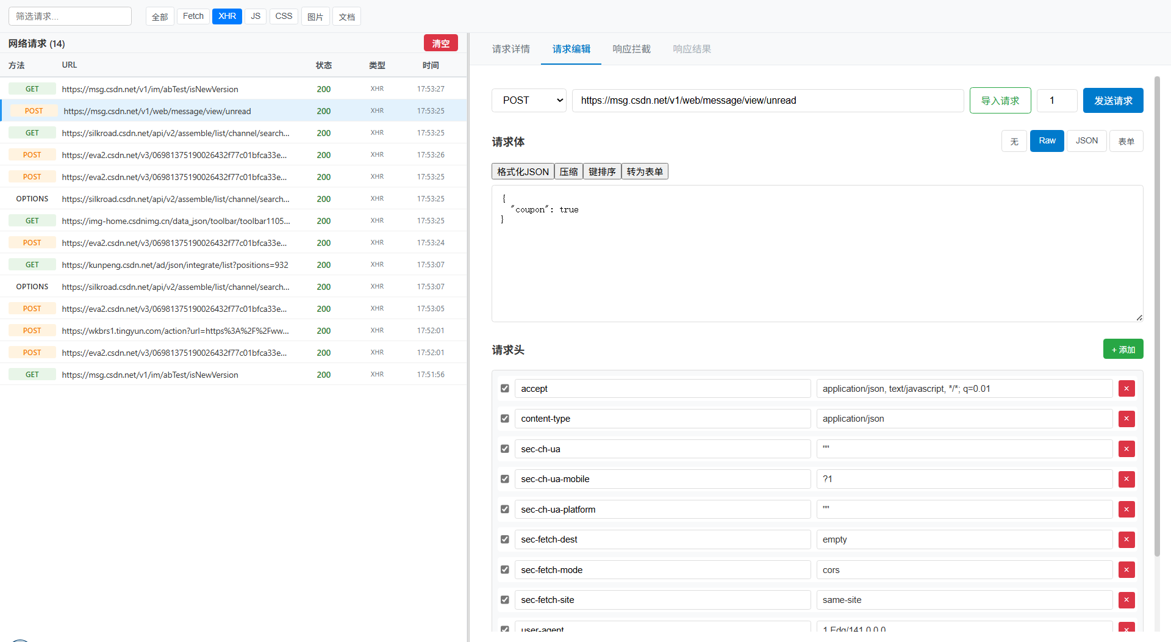This screenshot has height=642, width=1171.
Task: Click the request body textarea resize handle
Action: [1139, 317]
